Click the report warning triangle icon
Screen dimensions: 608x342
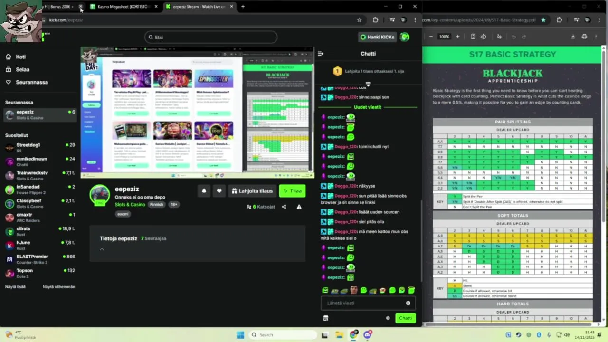point(299,207)
